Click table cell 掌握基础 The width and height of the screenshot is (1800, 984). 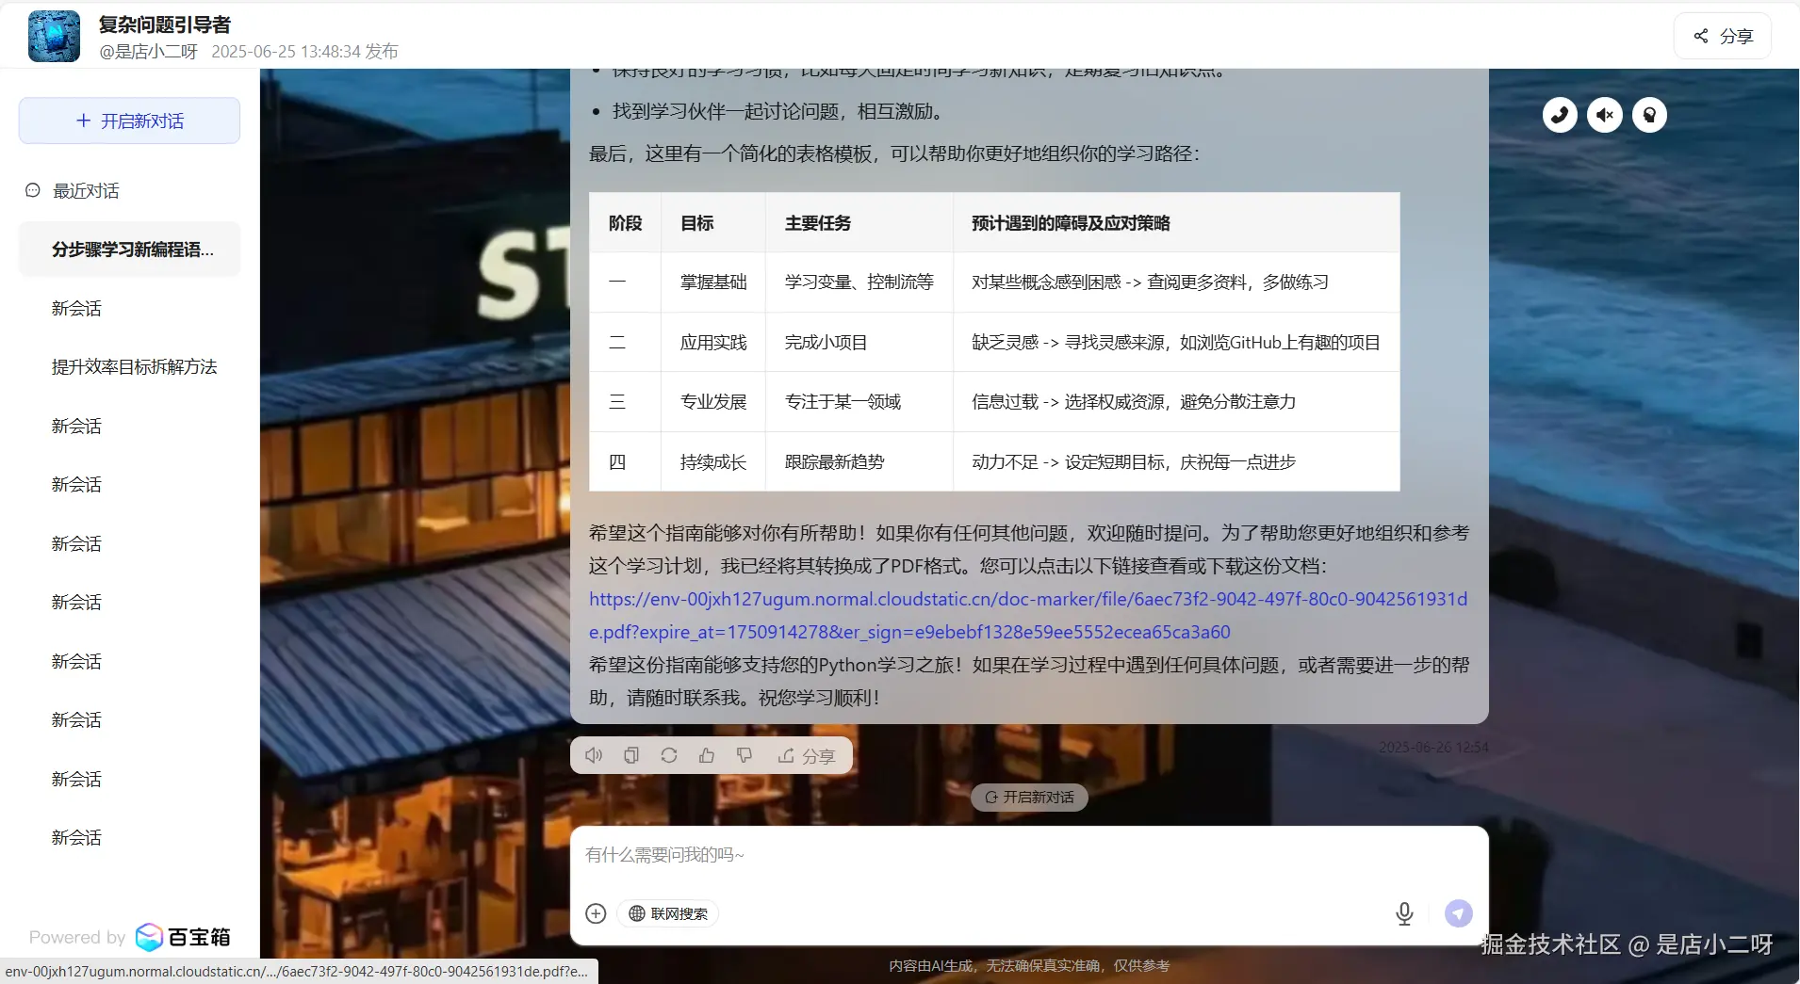pyautogui.click(x=713, y=282)
